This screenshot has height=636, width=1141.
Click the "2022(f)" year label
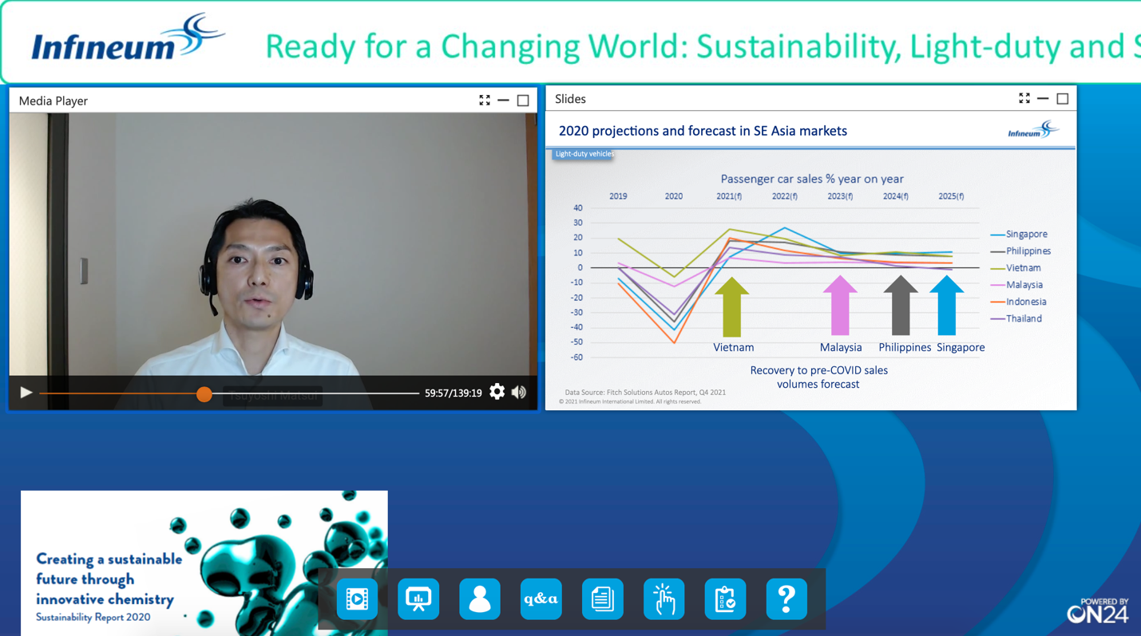pos(785,196)
